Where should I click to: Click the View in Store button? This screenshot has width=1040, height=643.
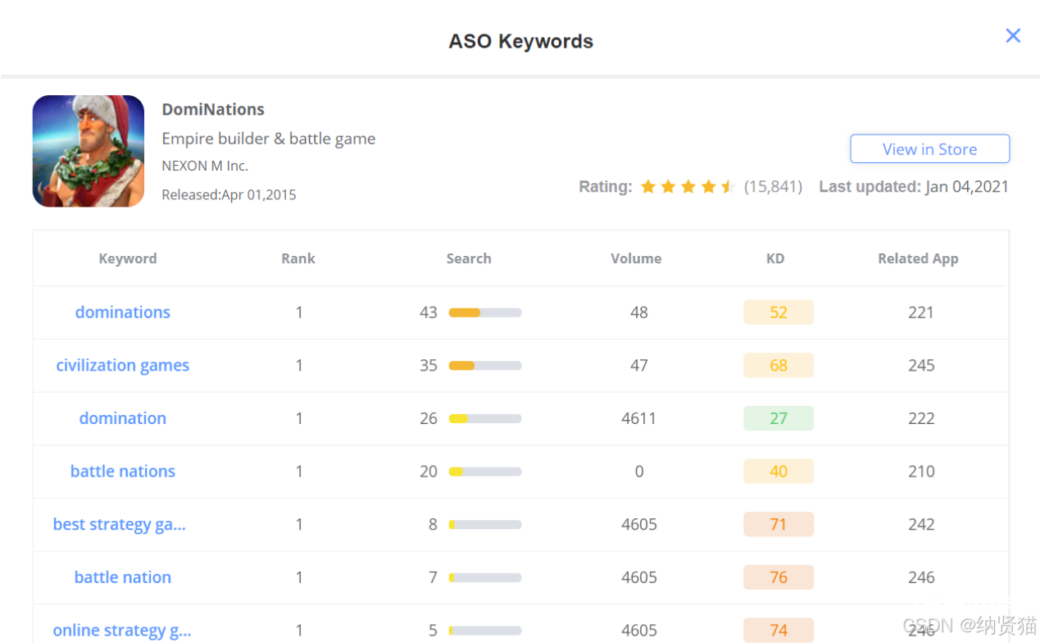click(x=929, y=149)
